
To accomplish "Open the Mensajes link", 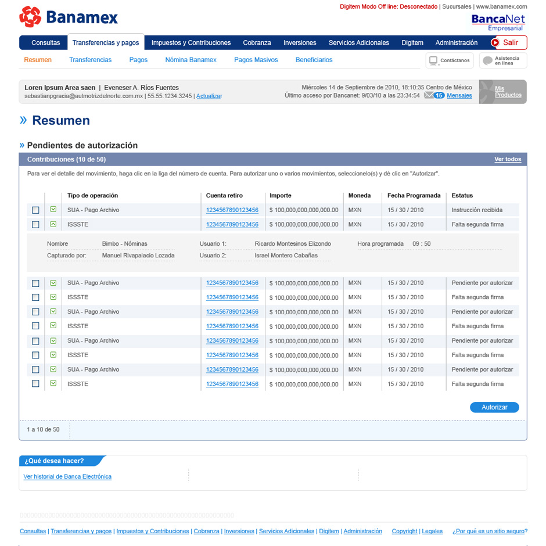I will (x=459, y=95).
